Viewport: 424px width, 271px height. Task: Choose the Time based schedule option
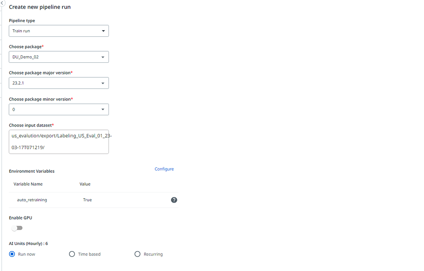[72, 254]
